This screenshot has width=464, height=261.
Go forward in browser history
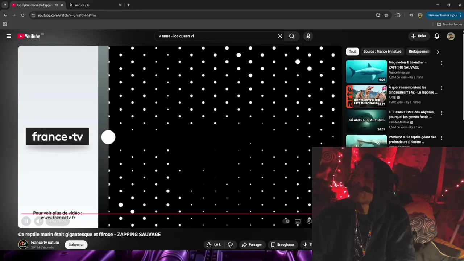pos(14,15)
